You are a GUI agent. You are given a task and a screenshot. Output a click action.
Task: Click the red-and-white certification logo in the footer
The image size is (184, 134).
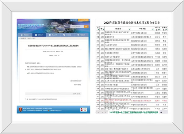click(83, 110)
